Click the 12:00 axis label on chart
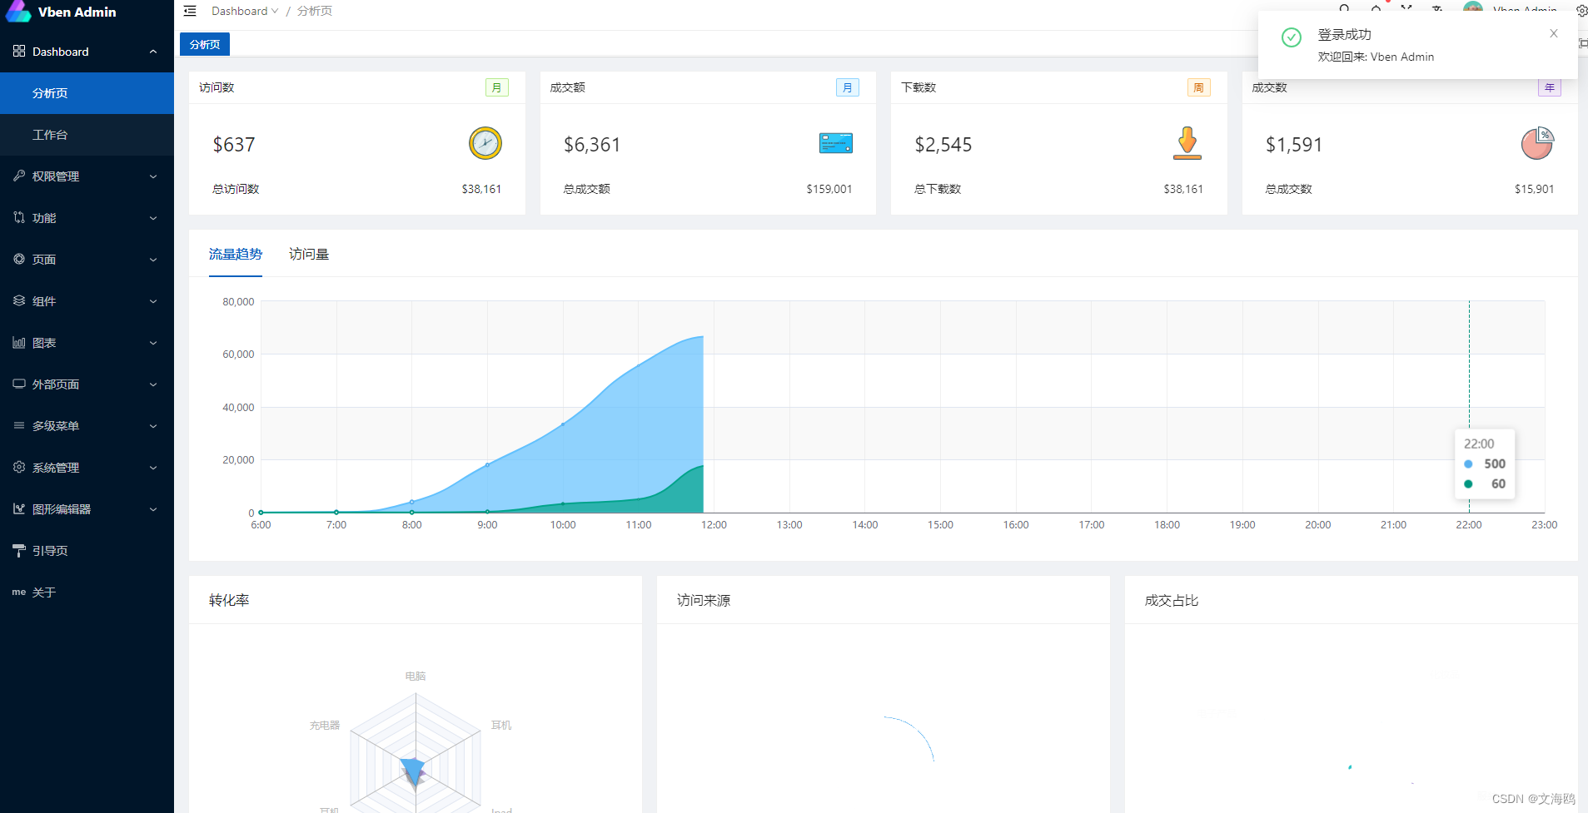1588x813 pixels. (x=714, y=525)
